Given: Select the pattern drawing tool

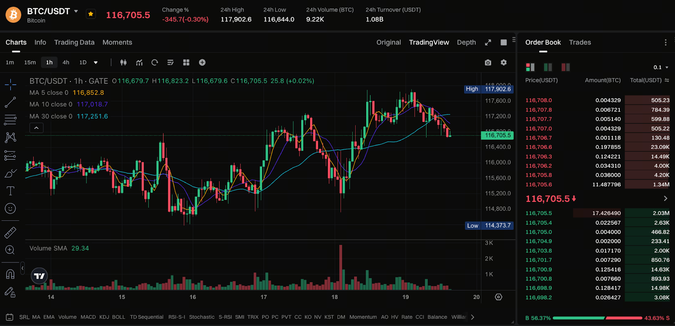Looking at the screenshot, I should coord(10,137).
